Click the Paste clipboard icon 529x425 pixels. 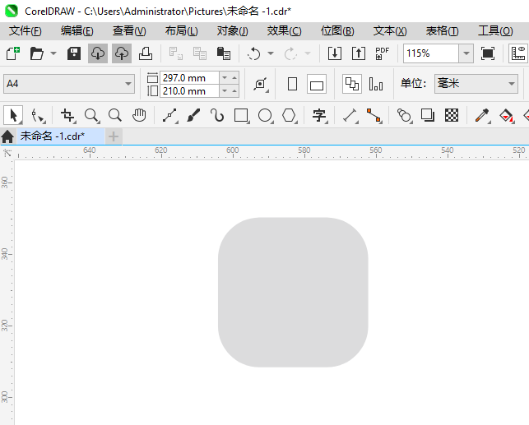tap(223, 53)
